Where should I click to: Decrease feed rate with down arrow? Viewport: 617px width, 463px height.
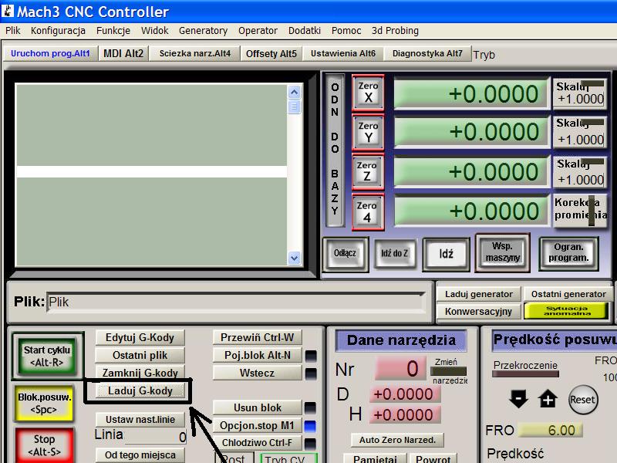[518, 399]
